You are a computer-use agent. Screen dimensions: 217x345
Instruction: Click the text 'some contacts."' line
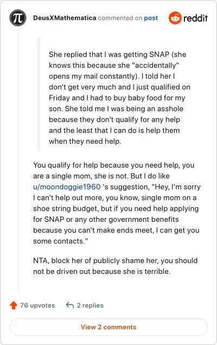tap(61, 241)
